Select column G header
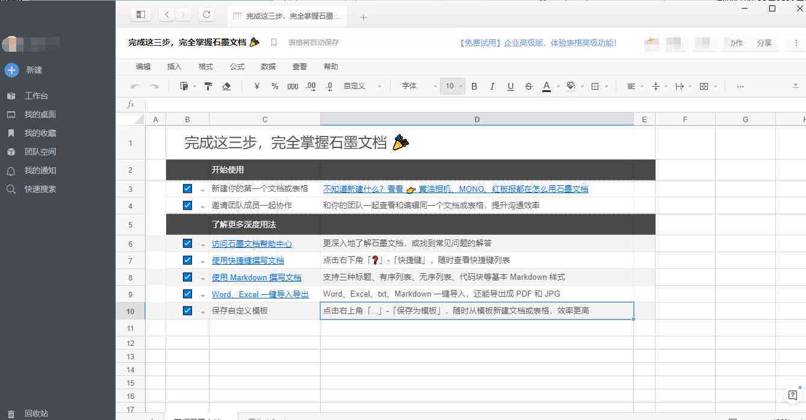This screenshot has height=420, width=806. pyautogui.click(x=745, y=120)
